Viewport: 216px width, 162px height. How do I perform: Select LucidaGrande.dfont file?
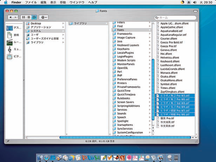[175, 69]
